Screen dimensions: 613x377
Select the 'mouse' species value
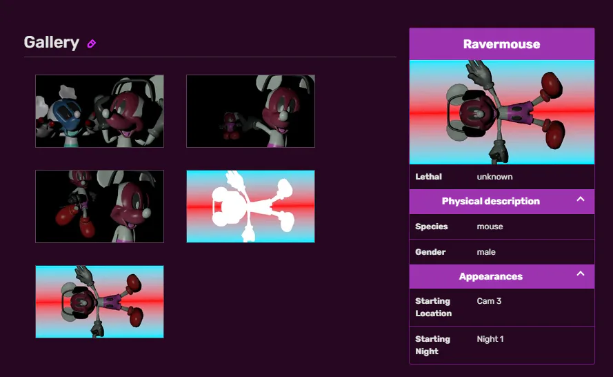490,226
